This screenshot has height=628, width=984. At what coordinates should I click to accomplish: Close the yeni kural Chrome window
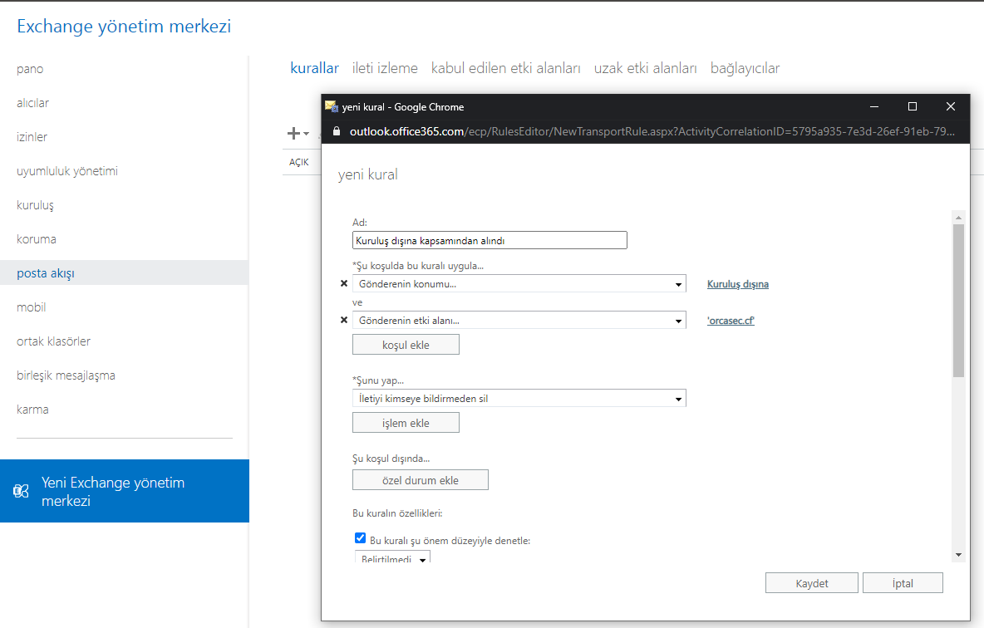pos(951,106)
